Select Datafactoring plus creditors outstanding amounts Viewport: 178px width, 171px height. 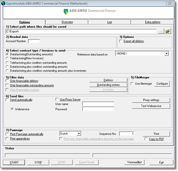pyautogui.click(x=7, y=67)
